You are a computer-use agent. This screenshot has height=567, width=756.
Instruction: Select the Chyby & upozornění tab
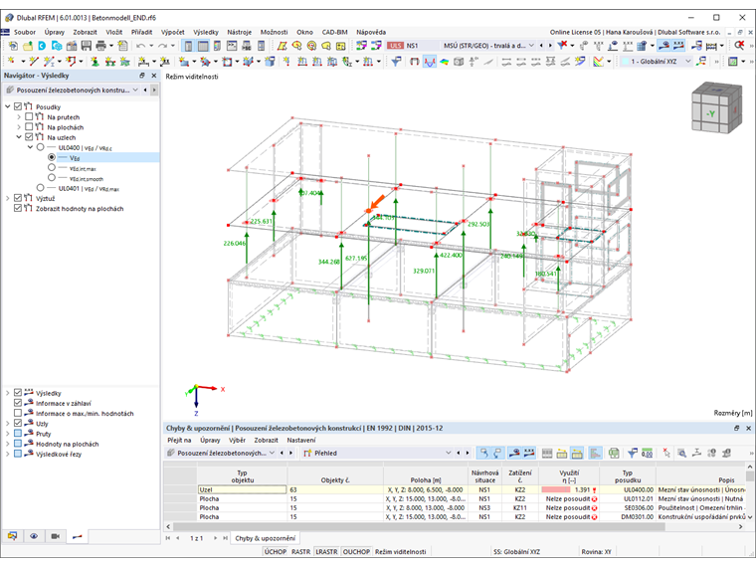pyautogui.click(x=266, y=538)
